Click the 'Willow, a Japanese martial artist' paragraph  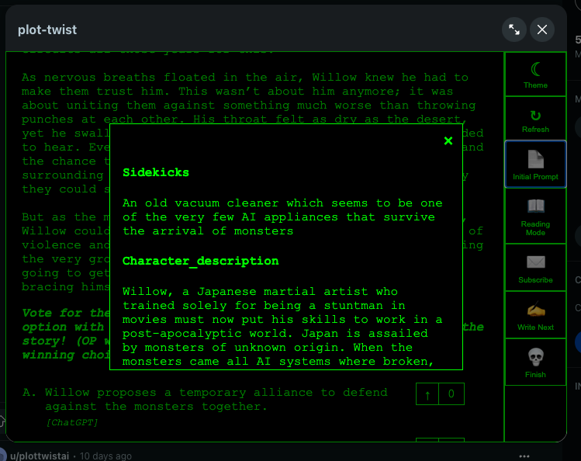282,327
